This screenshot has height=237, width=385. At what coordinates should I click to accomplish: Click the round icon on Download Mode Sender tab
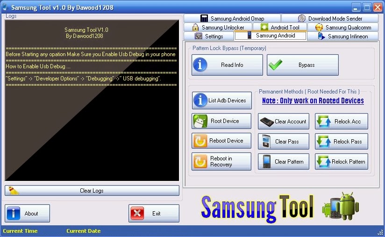[x=302, y=18]
